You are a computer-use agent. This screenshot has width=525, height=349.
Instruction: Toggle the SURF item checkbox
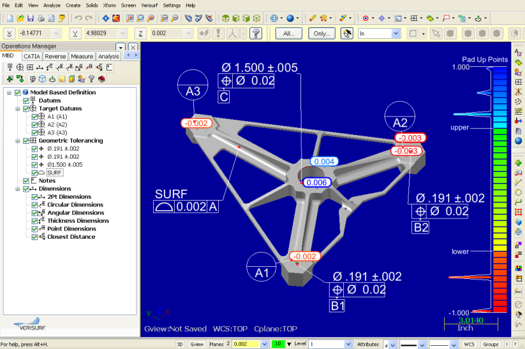coord(34,173)
